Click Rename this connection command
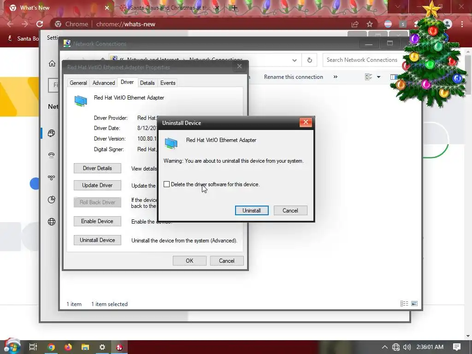This screenshot has height=354, width=472. point(294,77)
